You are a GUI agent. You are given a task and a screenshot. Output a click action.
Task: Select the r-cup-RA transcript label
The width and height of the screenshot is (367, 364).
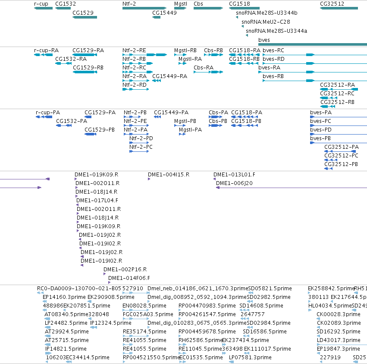[x=46, y=50]
